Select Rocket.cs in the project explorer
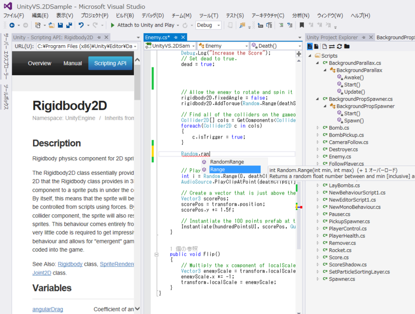415x314 pixels. tap(340, 250)
